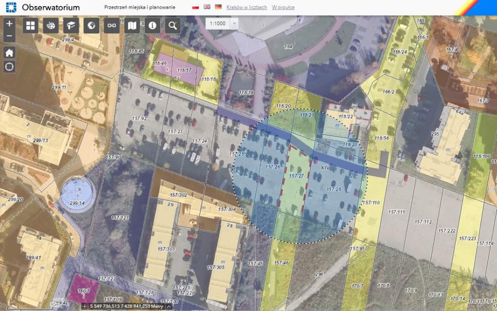The image size is (497, 311).
Task: Click the XIV label on the map
Action: [x=325, y=168]
